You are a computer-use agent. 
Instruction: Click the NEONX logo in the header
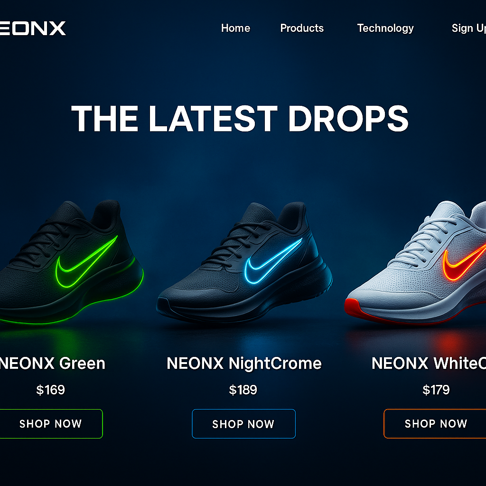33,28
